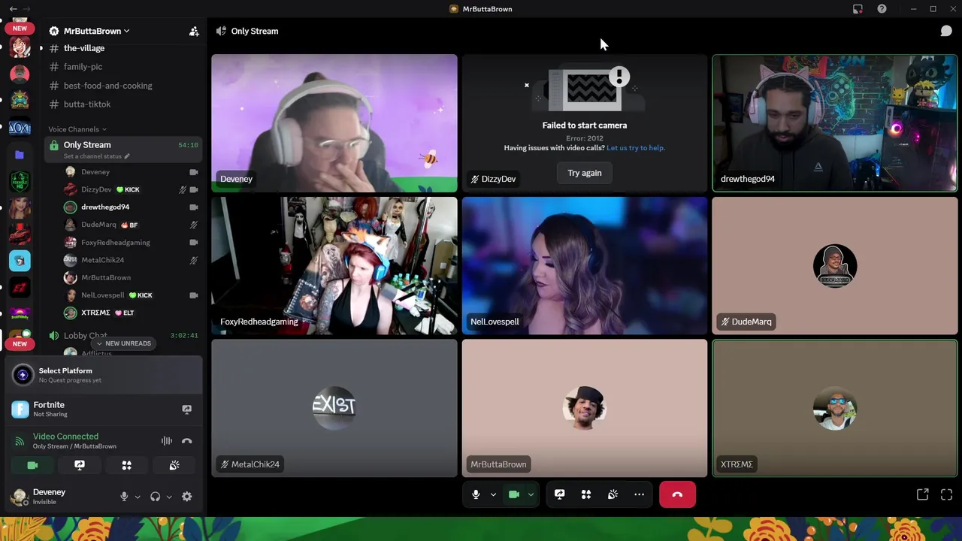This screenshot has height=541, width=962.
Task: Open more options ellipsis in call bar
Action: coord(639,494)
